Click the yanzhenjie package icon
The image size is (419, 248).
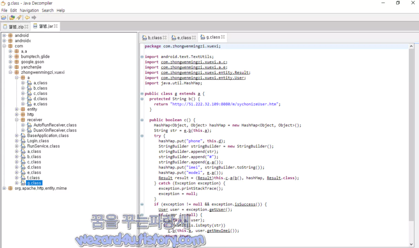(17, 67)
